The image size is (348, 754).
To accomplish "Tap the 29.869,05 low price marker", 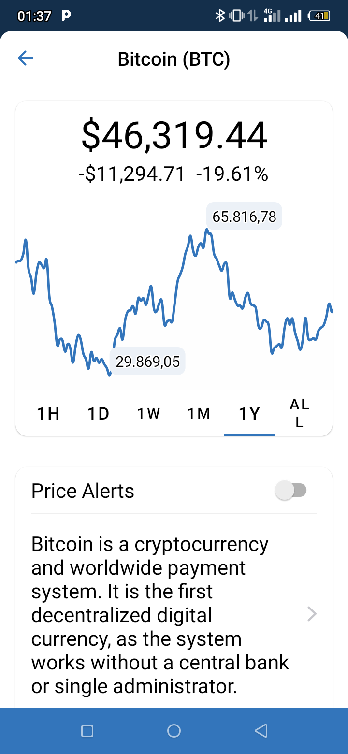I will pyautogui.click(x=147, y=361).
